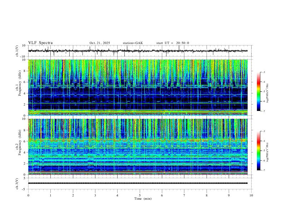Click the ch.1 spectrogram panel
Viewport: 283px width, 219px height.
pos(138,87)
